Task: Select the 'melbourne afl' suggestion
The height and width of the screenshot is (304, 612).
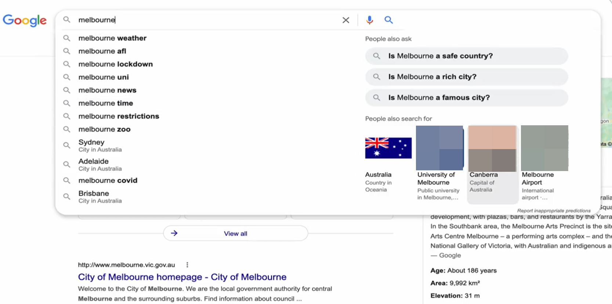Action: tap(102, 51)
